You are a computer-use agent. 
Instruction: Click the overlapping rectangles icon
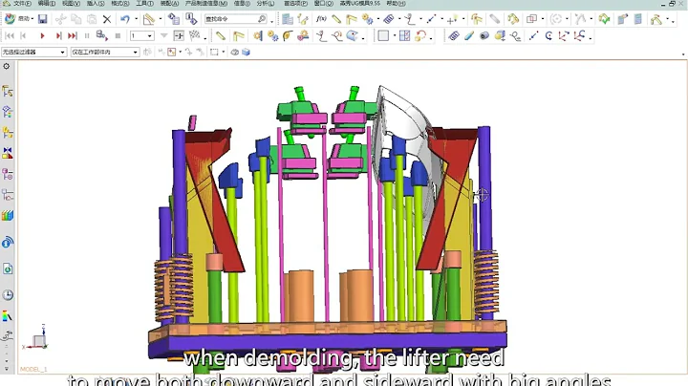click(531, 19)
